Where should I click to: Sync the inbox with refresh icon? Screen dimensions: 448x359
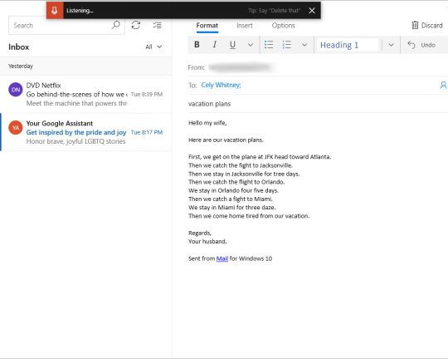(136, 25)
